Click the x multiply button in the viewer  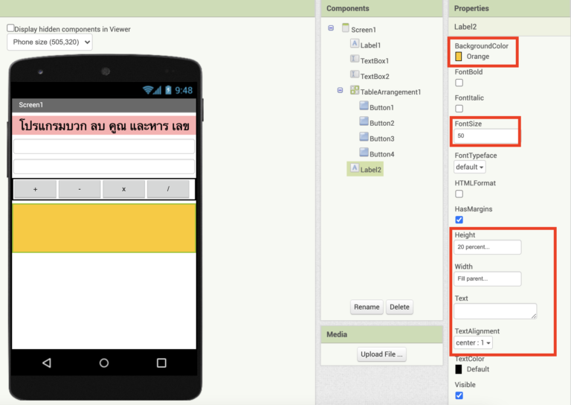(124, 189)
